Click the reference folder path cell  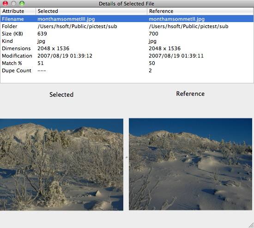point(188,26)
